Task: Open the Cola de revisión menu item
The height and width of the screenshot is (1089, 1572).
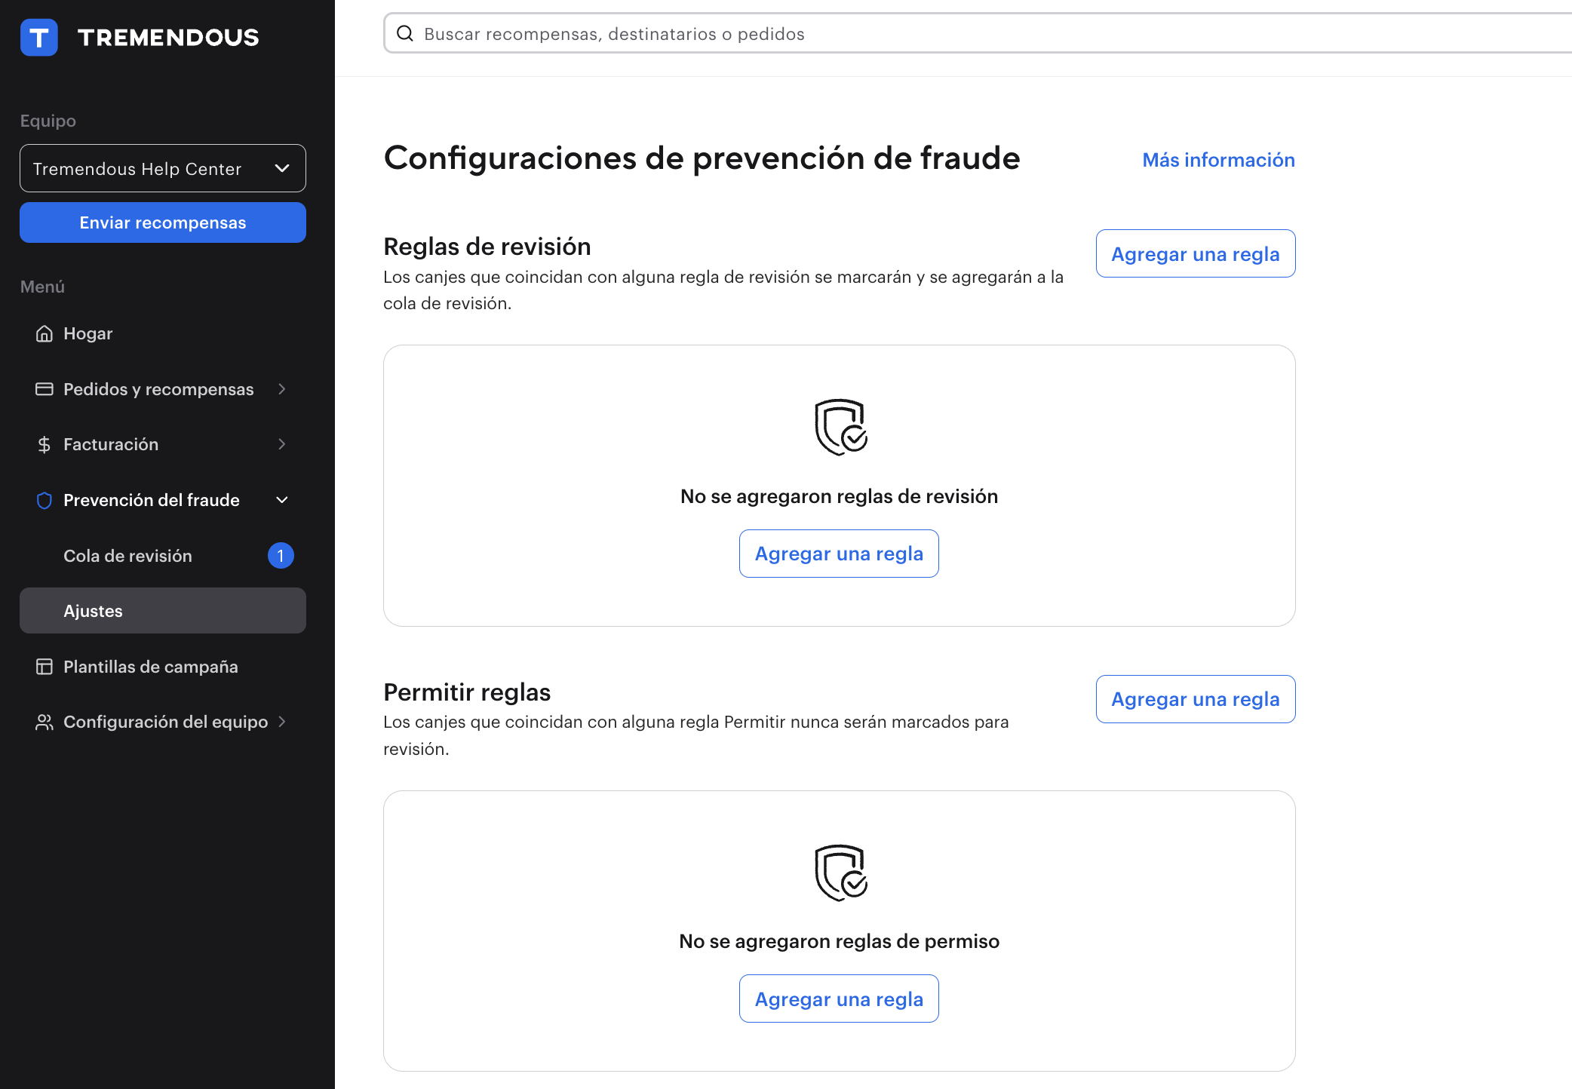Action: click(127, 556)
